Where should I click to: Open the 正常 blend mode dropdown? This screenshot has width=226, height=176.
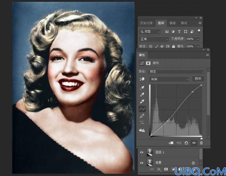point(154,39)
